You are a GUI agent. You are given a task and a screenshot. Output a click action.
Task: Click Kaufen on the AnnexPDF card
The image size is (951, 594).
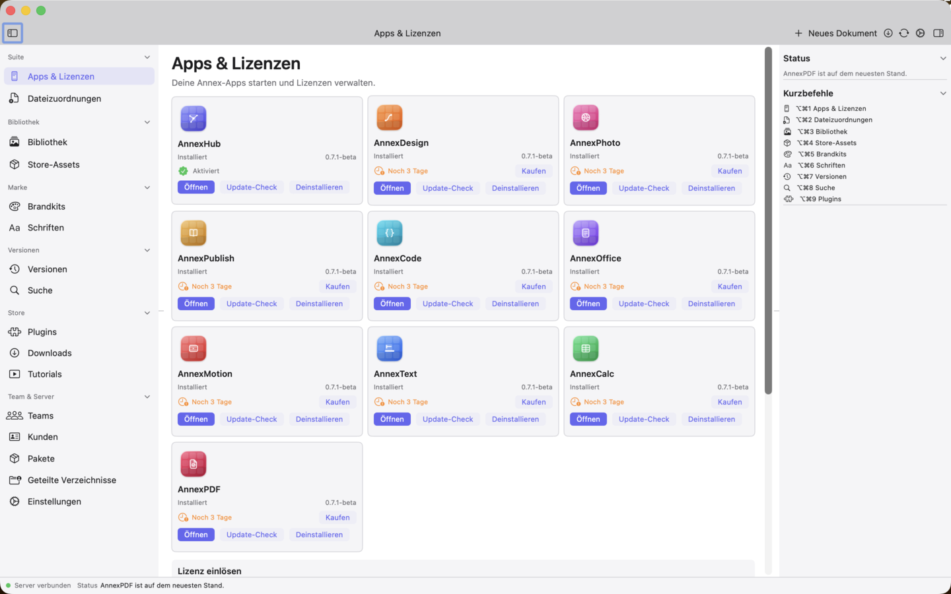pyautogui.click(x=337, y=517)
